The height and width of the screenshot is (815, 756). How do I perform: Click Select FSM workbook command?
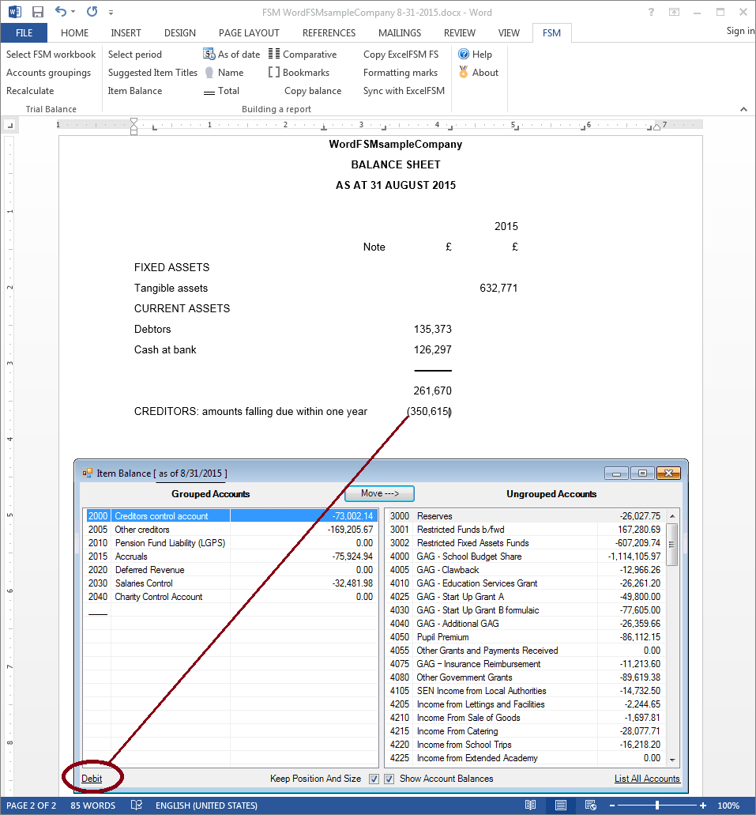(x=51, y=54)
